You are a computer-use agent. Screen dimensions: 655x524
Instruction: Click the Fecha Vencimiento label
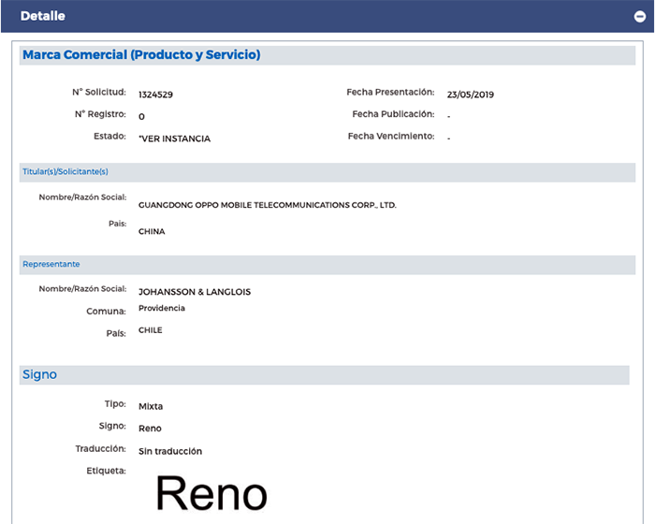(391, 137)
